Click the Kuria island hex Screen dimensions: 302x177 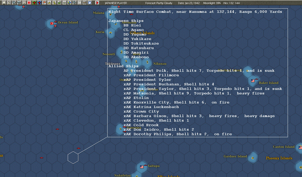click(x=111, y=33)
